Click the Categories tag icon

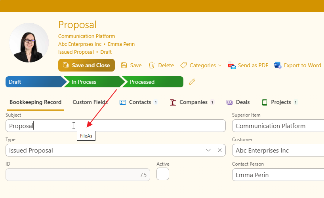[183, 65]
